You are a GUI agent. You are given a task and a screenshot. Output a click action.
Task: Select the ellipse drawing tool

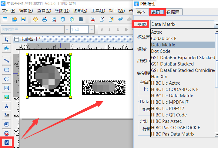pyautogui.click(x=7, y=79)
